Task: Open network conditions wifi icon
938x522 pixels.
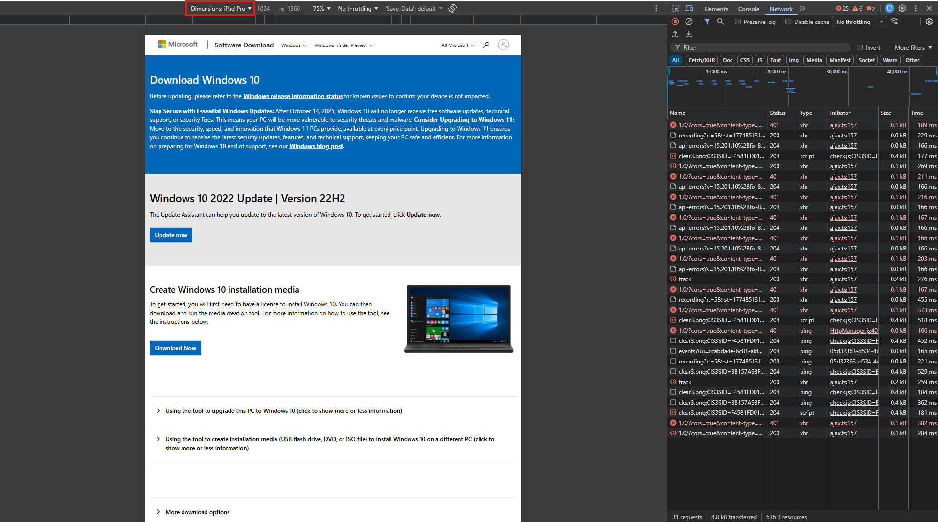Action: coord(894,22)
